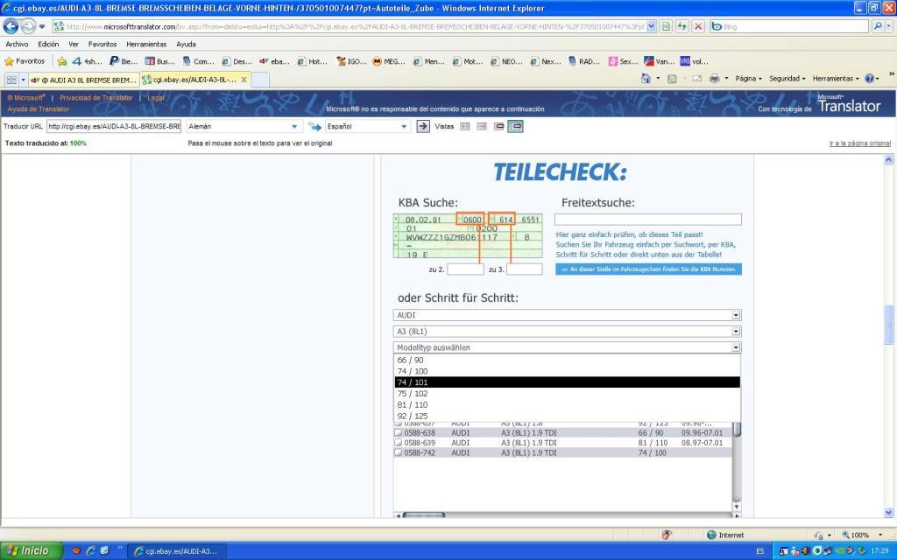The image size is (897, 560).
Task: Choose the 74 / 101 highlighted option
Action: tap(567, 382)
